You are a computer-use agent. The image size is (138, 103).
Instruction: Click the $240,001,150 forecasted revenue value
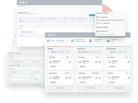coord(81,41)
